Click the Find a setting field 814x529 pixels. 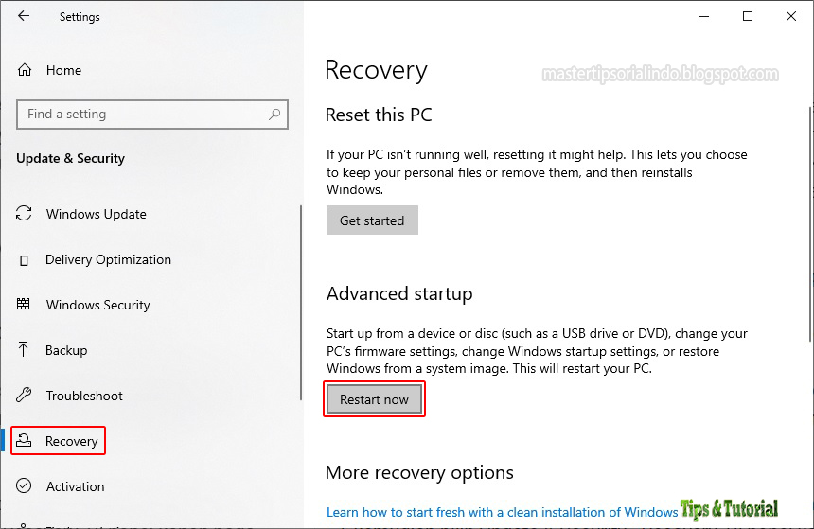click(x=142, y=115)
